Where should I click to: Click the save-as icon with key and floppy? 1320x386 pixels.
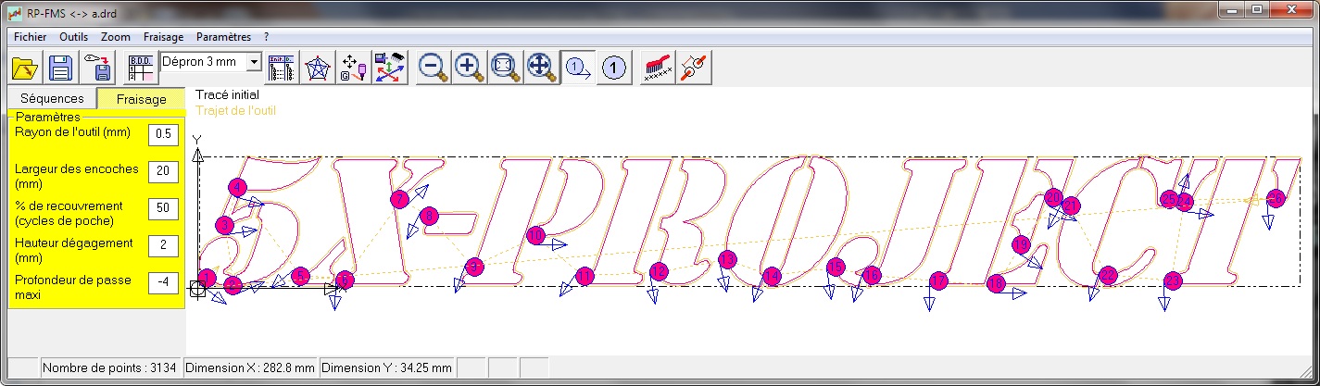(x=98, y=68)
